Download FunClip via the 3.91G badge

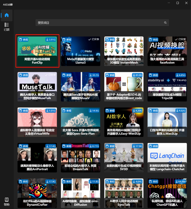pos(51,40)
